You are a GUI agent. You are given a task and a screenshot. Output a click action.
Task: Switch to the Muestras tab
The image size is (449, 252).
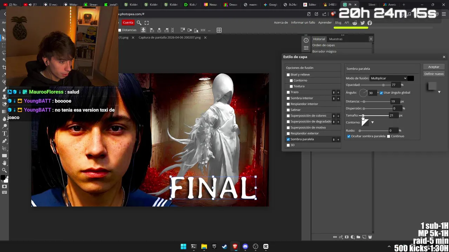[x=336, y=39]
